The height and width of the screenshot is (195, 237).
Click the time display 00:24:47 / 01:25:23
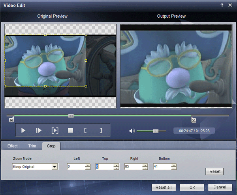pos(194,131)
